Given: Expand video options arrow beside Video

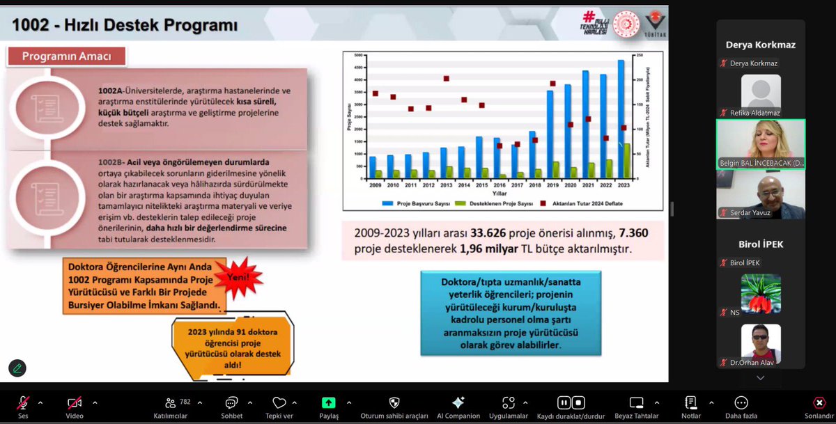Looking at the screenshot, I should (95, 402).
